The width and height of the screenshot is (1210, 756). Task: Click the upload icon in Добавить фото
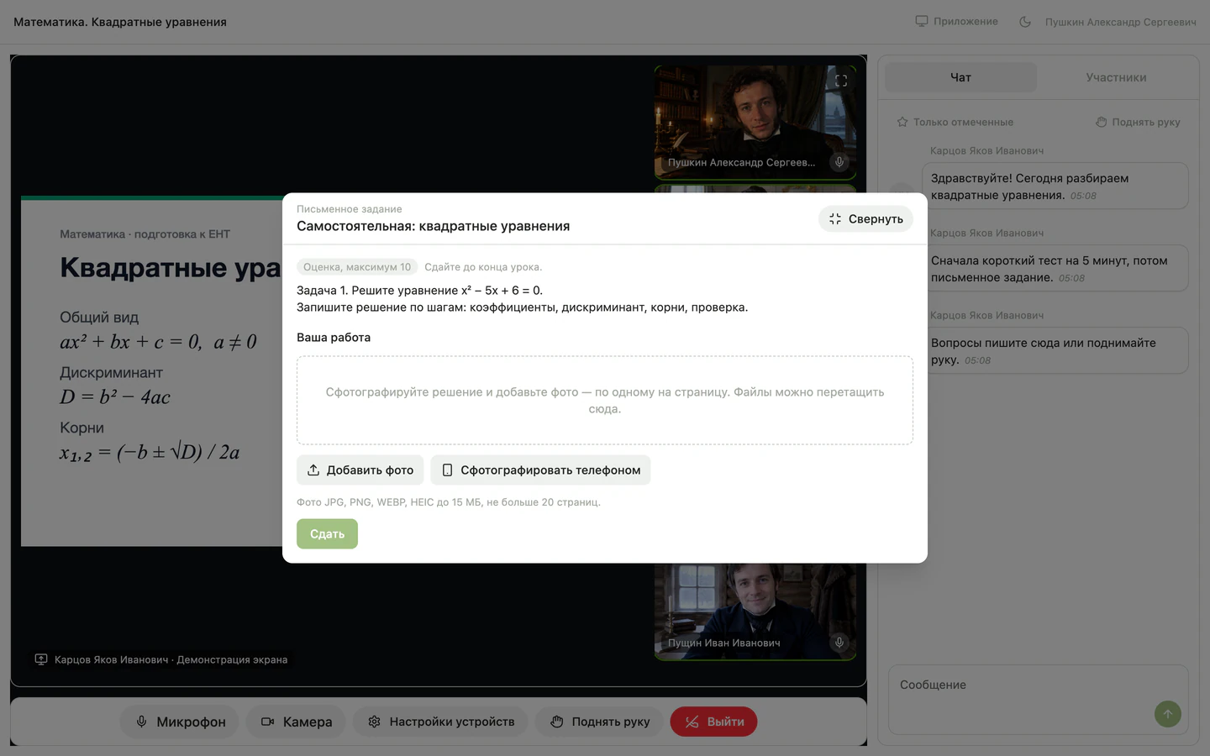(x=313, y=470)
